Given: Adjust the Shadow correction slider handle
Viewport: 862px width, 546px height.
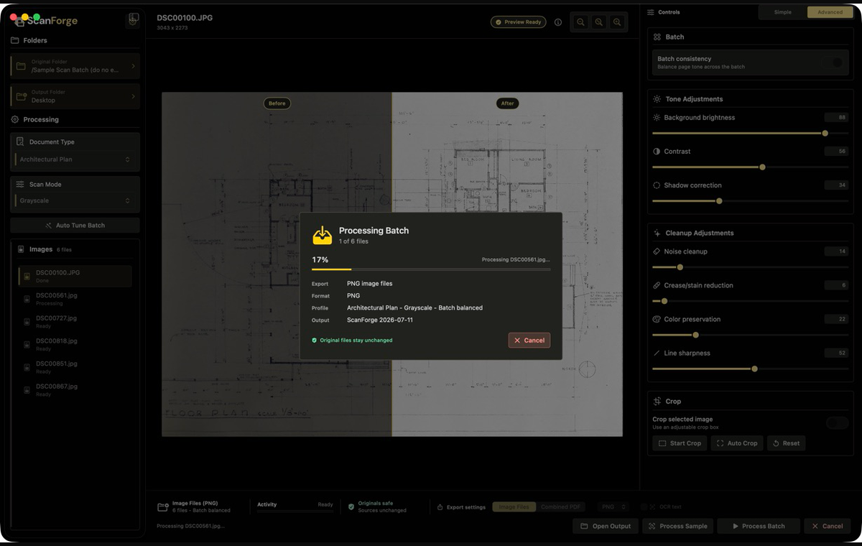Looking at the screenshot, I should click(719, 200).
